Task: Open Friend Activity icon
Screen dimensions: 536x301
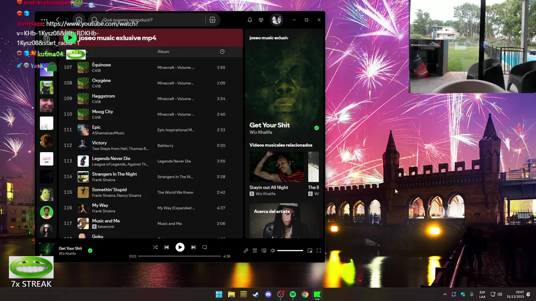Action: pos(261,20)
